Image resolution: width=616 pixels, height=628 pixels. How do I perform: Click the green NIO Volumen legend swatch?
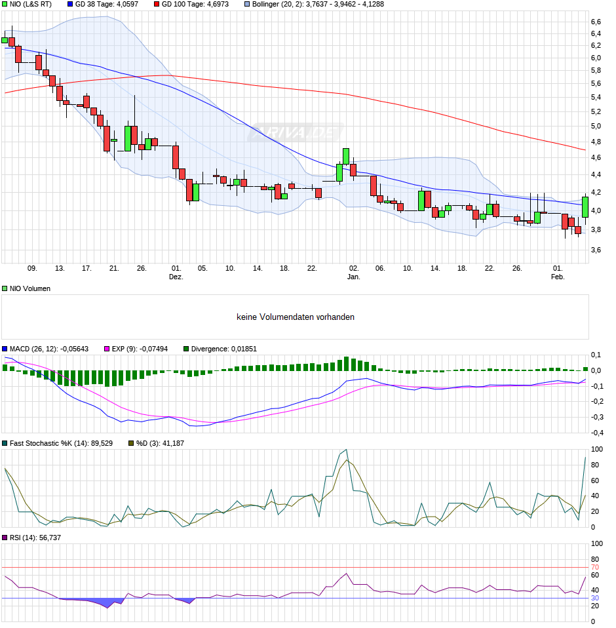coord(5,289)
